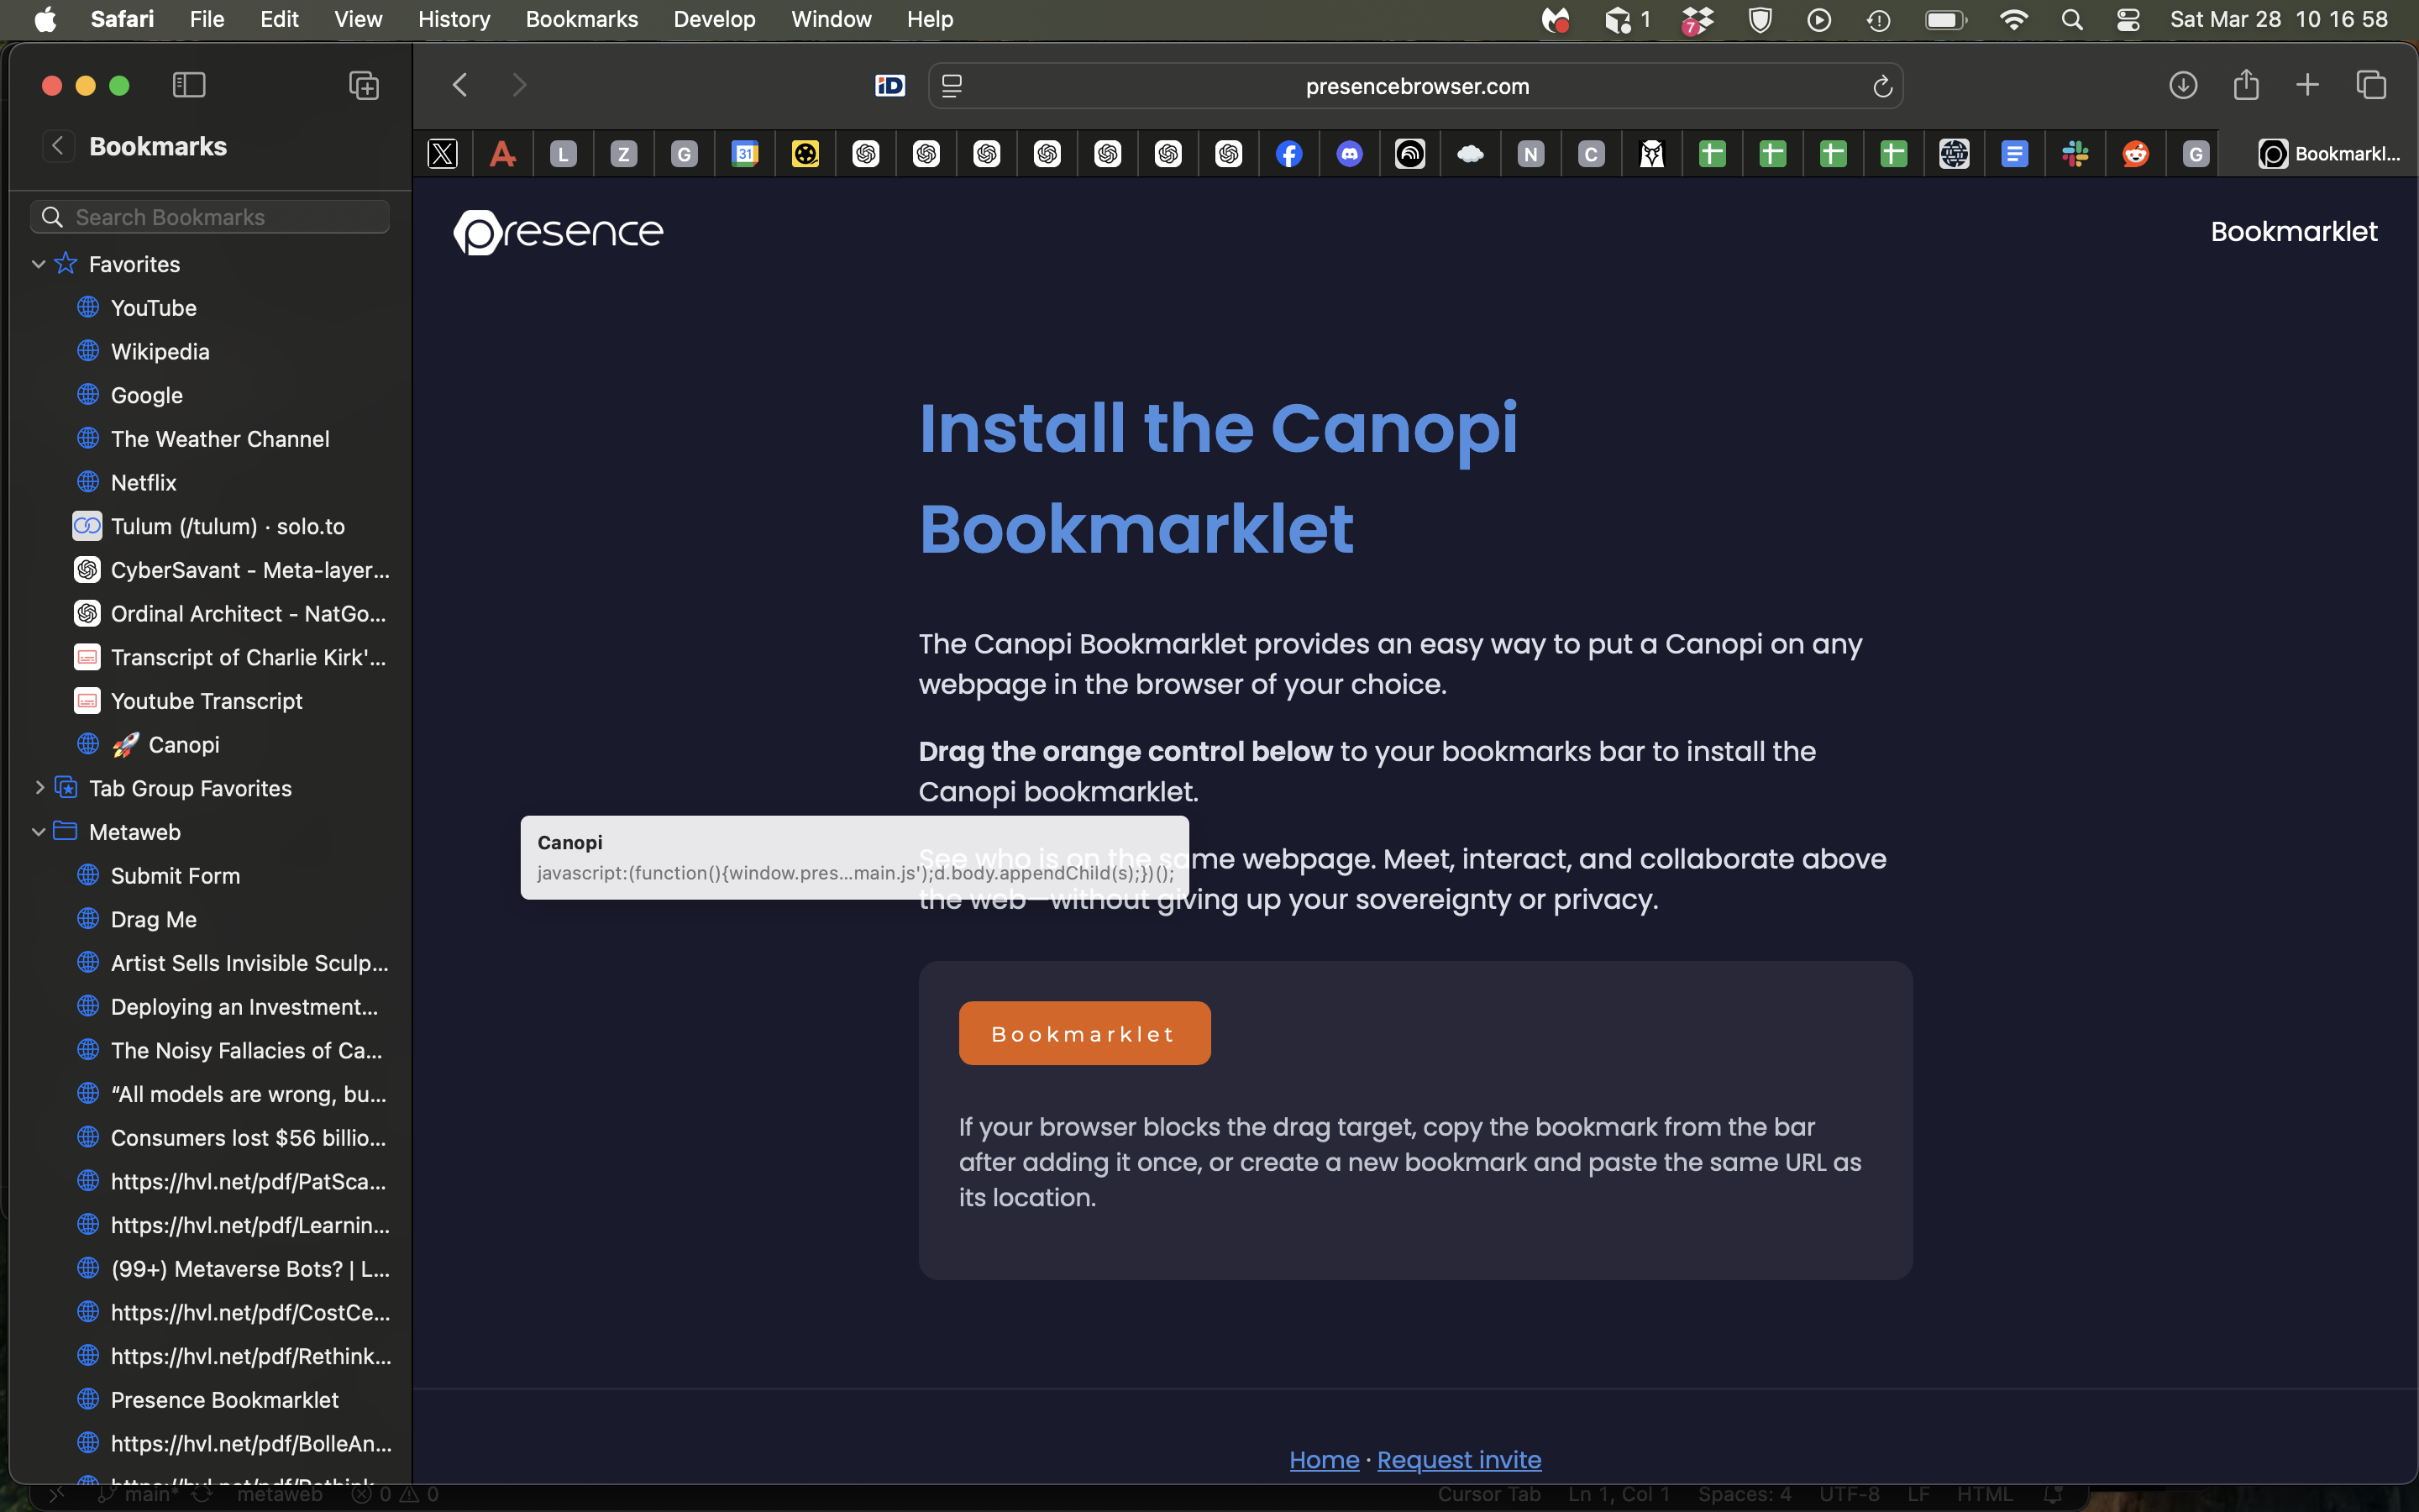
Task: Click the Presence logo on the webpage
Action: (x=558, y=232)
